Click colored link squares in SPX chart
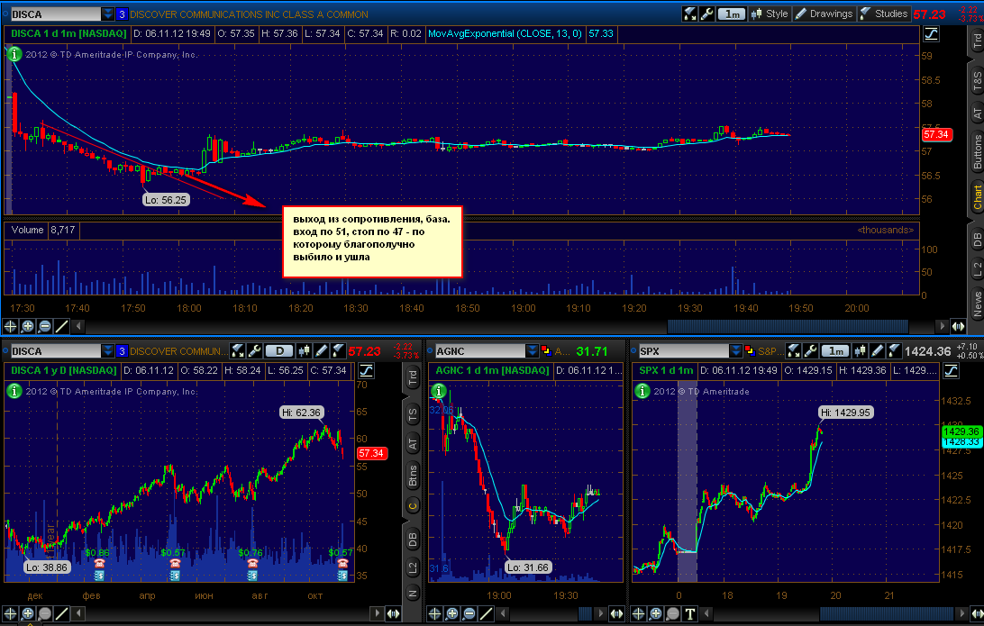 click(x=750, y=351)
